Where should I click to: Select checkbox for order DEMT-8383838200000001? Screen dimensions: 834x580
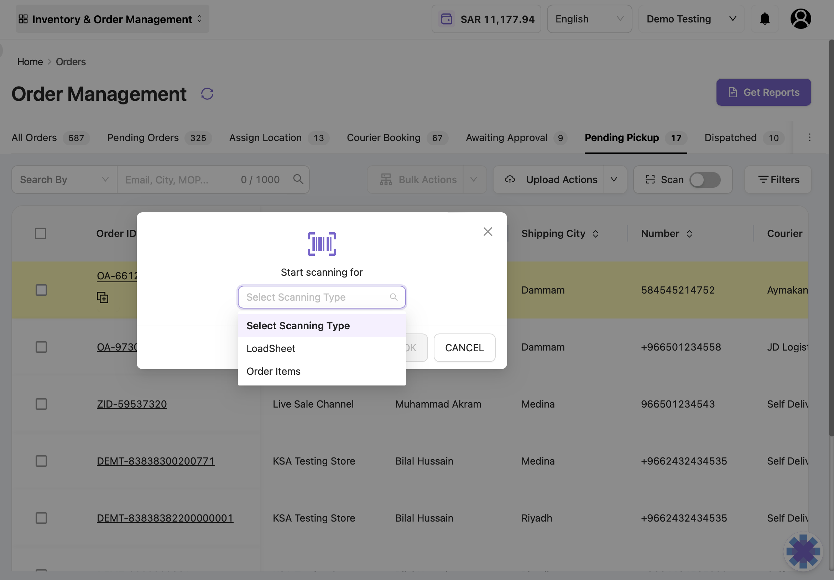pos(41,518)
